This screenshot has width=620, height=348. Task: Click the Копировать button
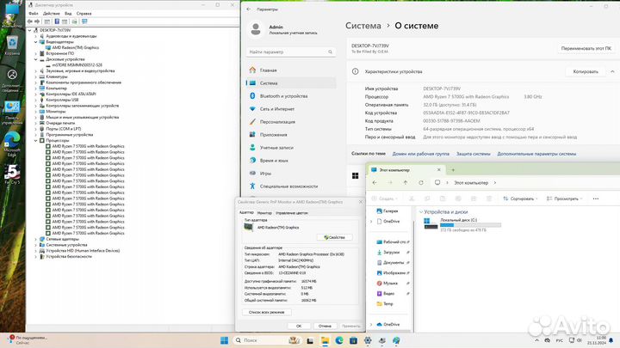(x=586, y=72)
